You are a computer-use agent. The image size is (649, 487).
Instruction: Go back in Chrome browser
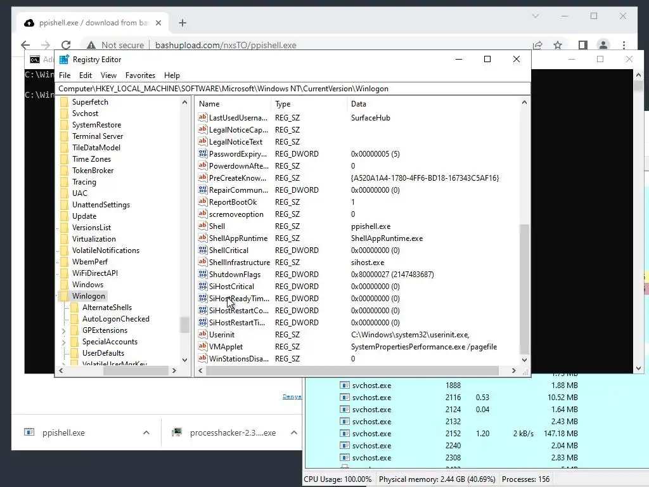[25, 45]
